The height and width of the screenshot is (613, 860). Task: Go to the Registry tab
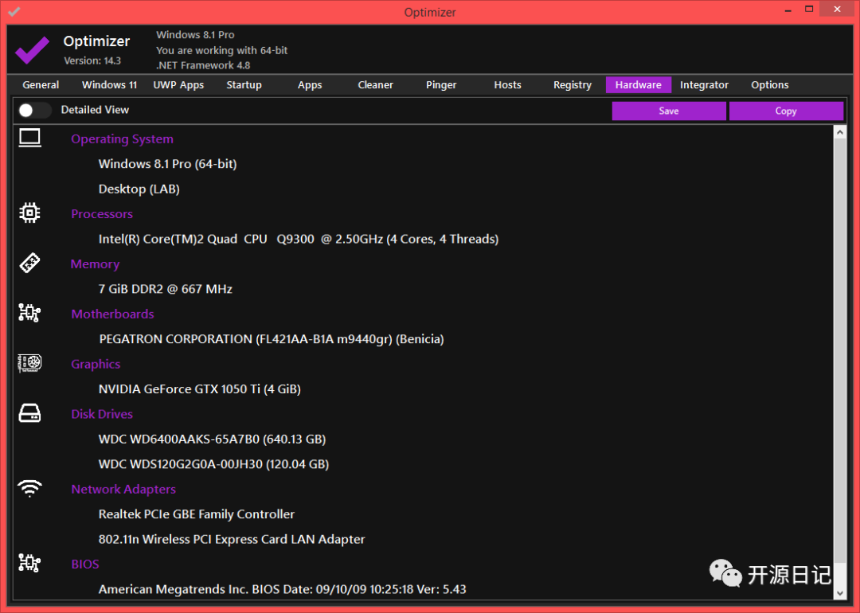tap(573, 85)
